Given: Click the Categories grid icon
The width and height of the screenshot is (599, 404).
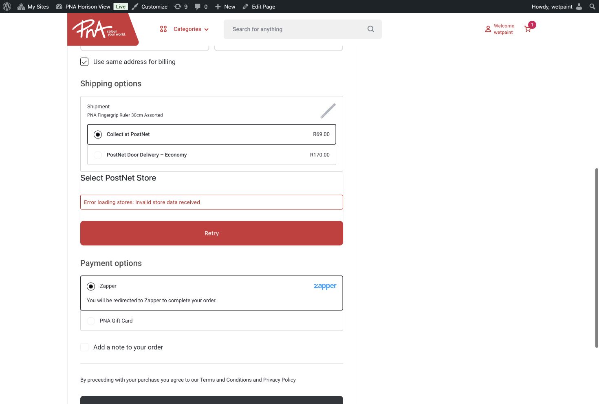Looking at the screenshot, I should pyautogui.click(x=163, y=29).
